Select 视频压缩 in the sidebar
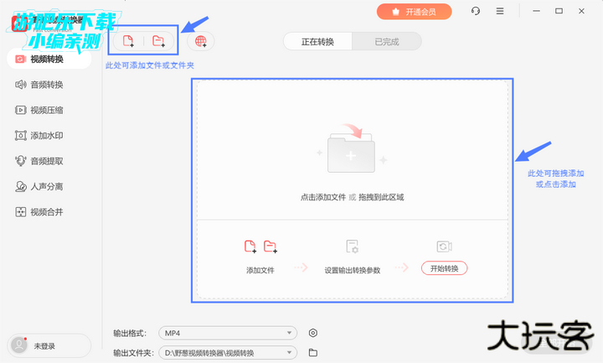 pos(46,110)
